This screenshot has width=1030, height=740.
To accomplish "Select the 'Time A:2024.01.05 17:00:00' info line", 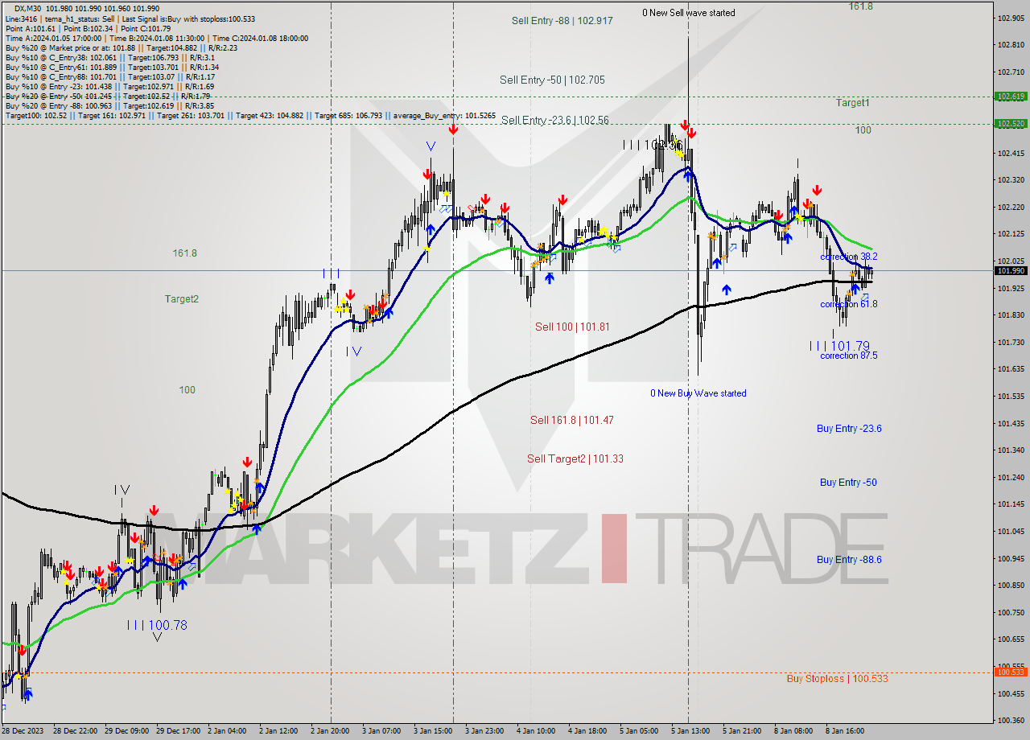I will tap(156, 38).
